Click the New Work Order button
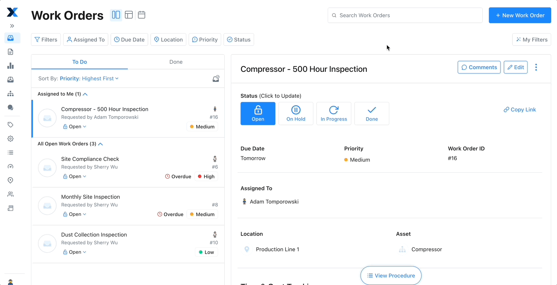 pos(519,15)
